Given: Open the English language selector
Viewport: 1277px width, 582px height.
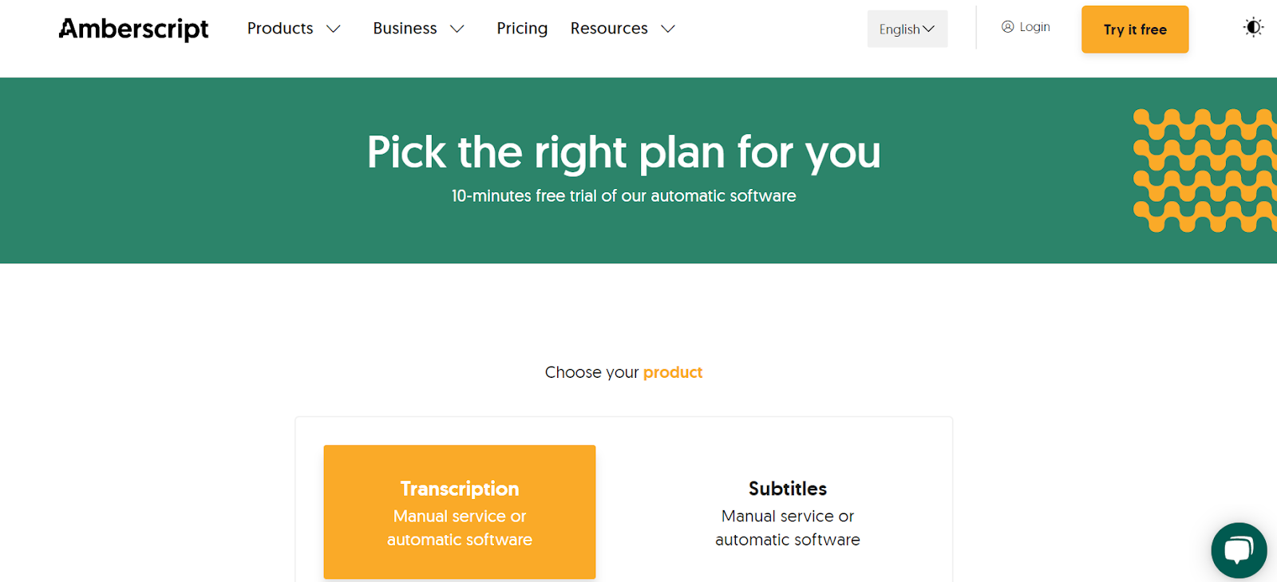Looking at the screenshot, I should (907, 29).
